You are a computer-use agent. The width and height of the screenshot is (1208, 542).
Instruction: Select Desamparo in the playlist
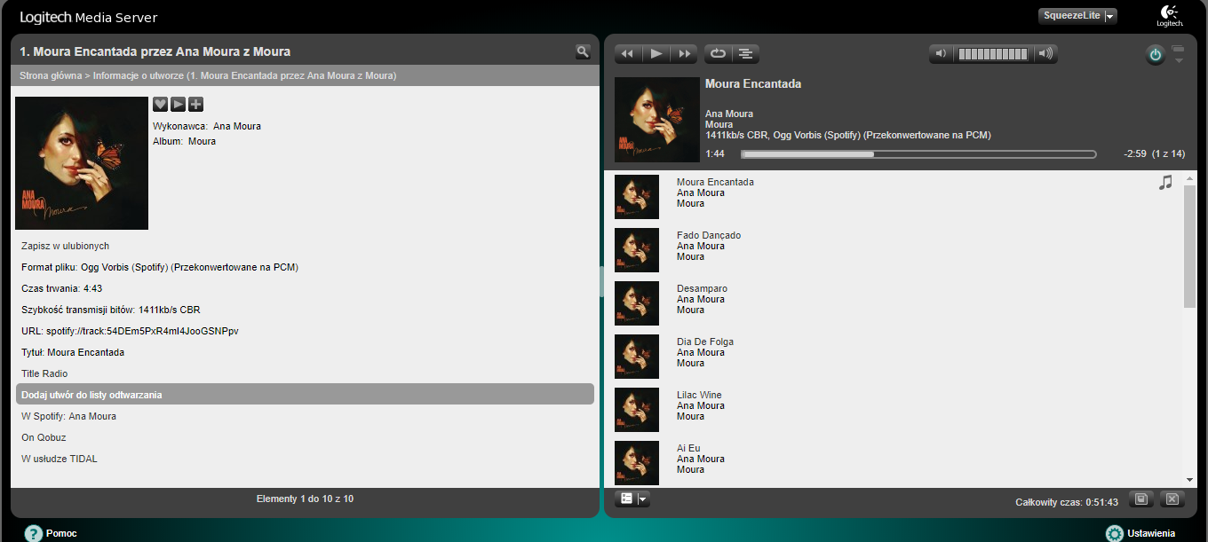pos(702,288)
